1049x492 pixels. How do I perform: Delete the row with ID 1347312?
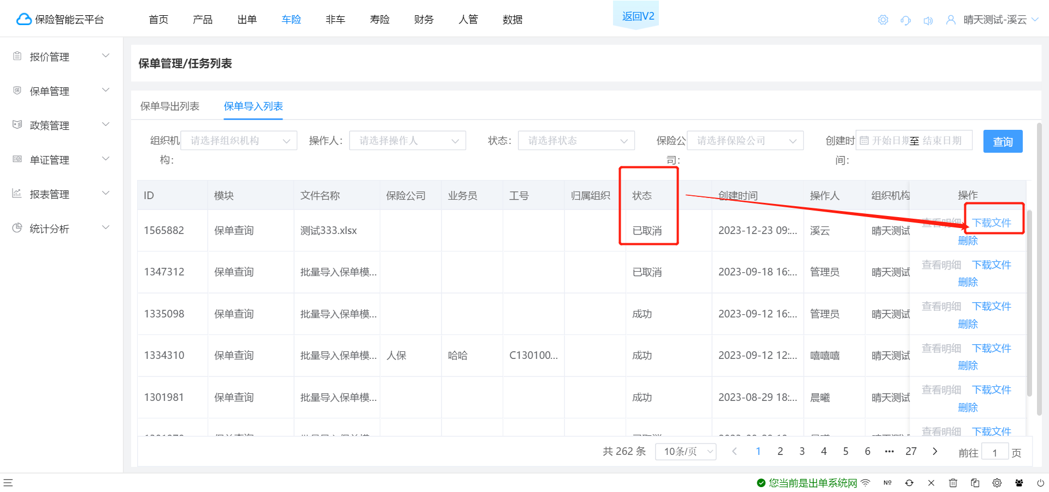pos(968,283)
